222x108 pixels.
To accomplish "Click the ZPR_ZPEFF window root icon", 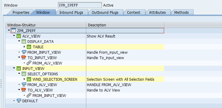I will point(14,31).
